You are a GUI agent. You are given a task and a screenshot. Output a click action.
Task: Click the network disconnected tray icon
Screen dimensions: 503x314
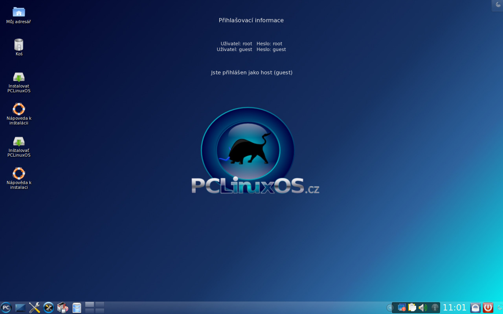tap(402, 308)
